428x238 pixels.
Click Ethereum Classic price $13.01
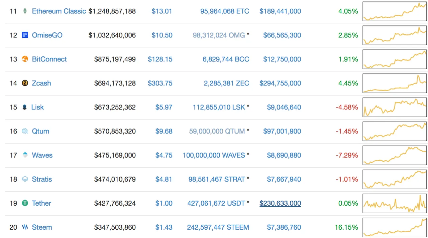[x=162, y=11]
